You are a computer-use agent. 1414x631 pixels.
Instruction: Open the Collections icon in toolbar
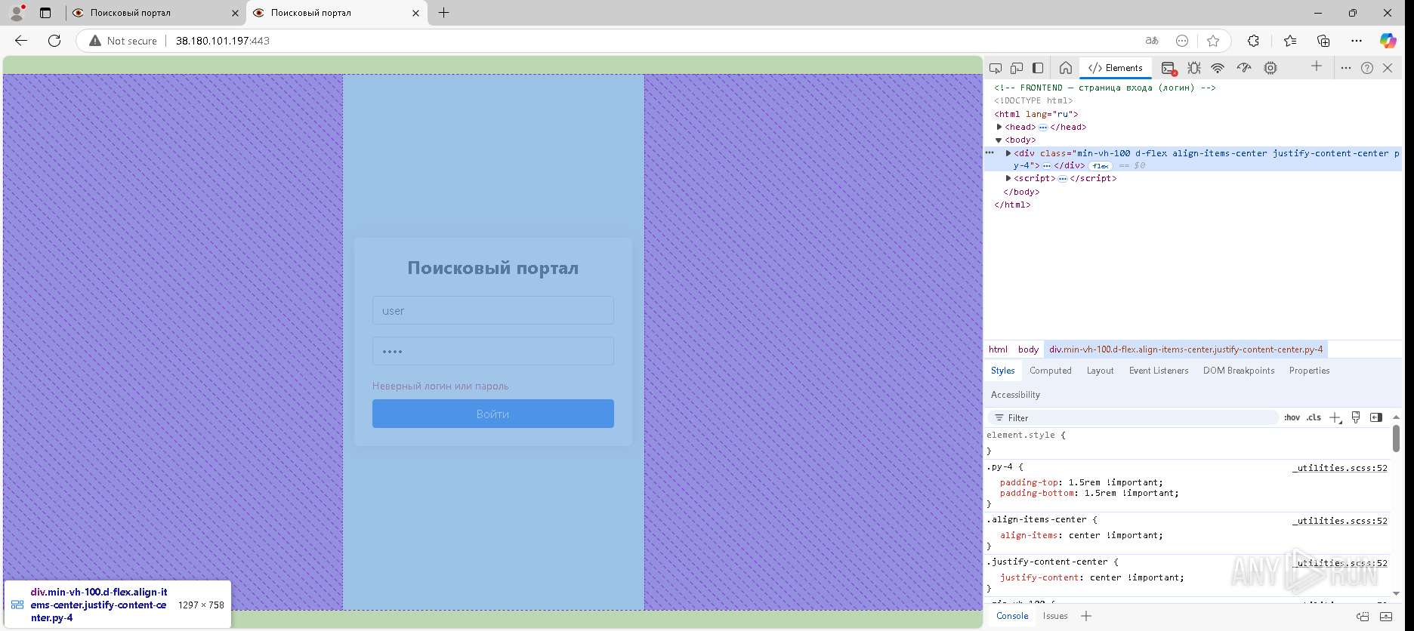click(x=1323, y=41)
